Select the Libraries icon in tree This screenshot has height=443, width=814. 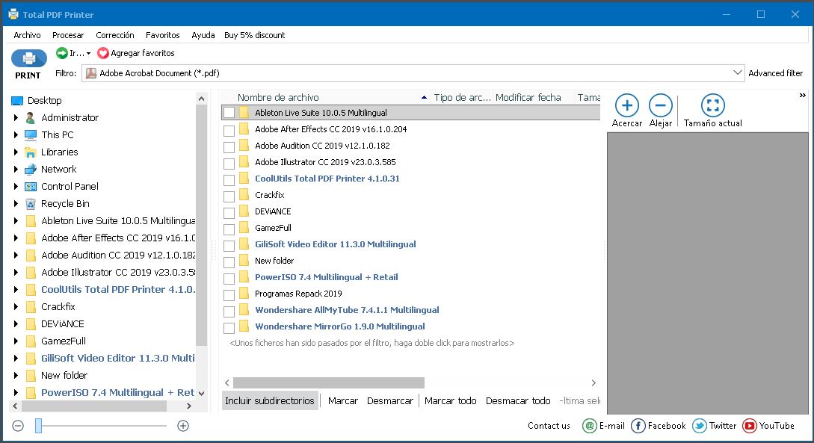pos(31,152)
